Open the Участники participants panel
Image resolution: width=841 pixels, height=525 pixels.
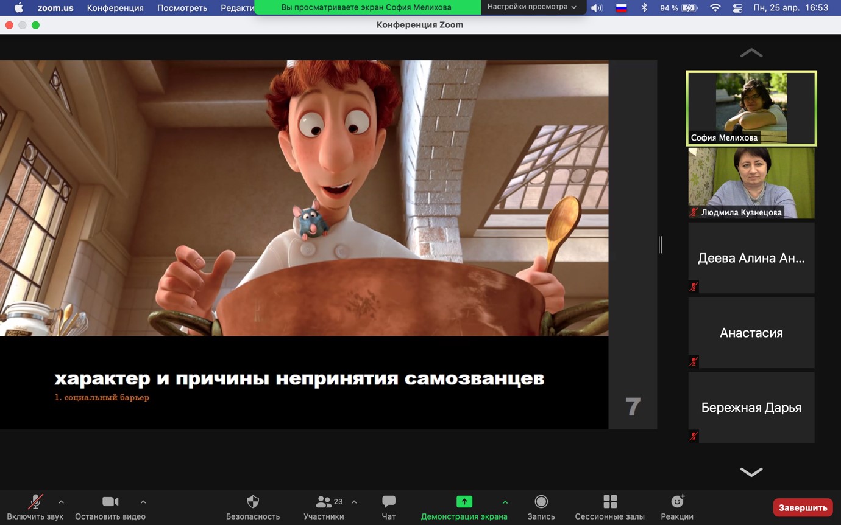[x=324, y=507]
